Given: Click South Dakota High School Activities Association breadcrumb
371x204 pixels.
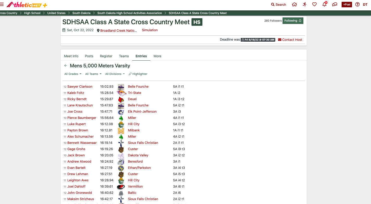Looking at the screenshot, I should tap(130, 13).
